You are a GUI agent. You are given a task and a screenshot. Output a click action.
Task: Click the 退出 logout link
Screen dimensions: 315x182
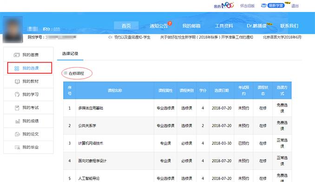click(295, 6)
